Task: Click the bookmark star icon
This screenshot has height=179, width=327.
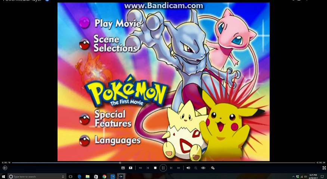Action: point(130,168)
